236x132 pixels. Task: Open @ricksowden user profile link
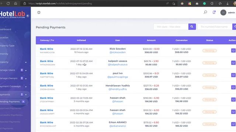click(x=118, y=52)
